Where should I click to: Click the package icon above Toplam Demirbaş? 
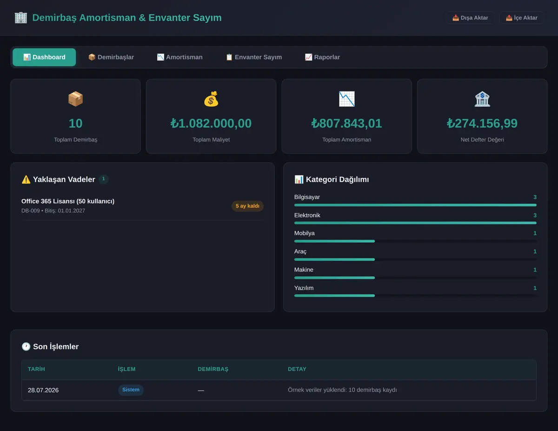coord(75,99)
